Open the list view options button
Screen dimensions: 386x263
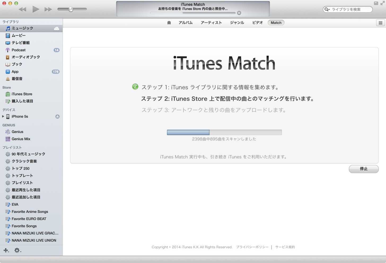(380, 23)
